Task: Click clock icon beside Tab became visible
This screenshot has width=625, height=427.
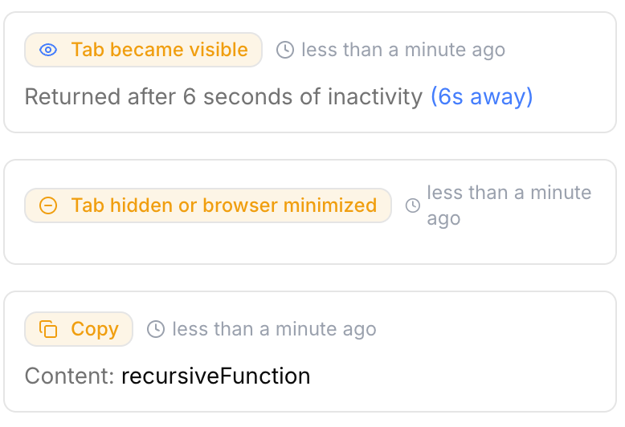Action: [285, 50]
